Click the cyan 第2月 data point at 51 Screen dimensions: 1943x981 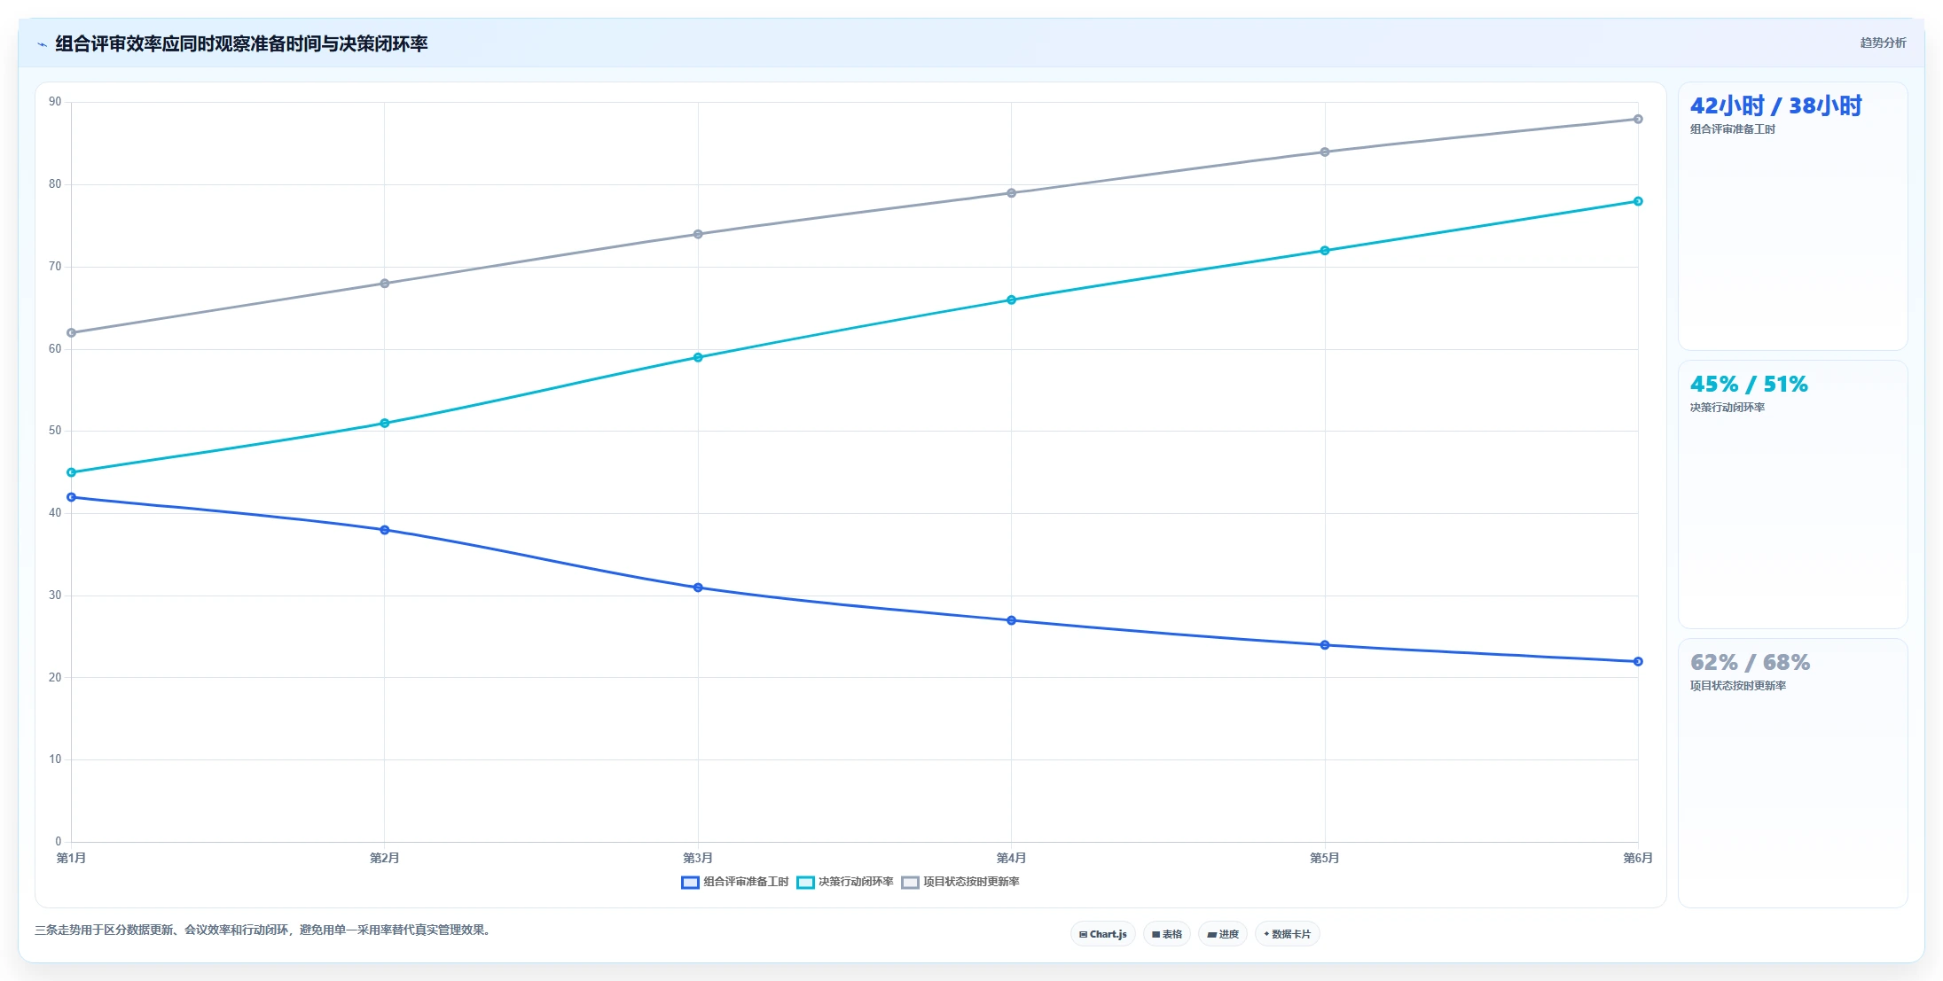coord(385,423)
